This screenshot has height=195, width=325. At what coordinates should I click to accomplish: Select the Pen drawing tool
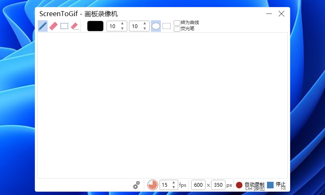coord(43,26)
